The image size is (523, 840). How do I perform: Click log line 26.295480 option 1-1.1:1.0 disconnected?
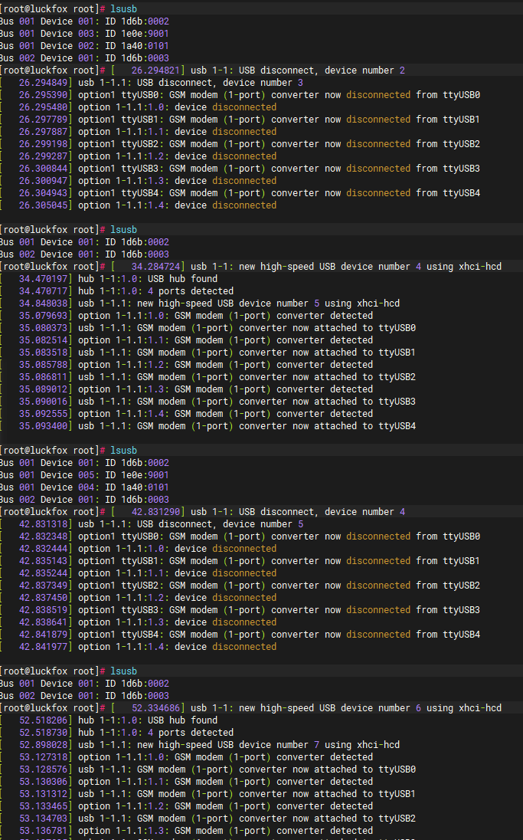tap(139, 107)
